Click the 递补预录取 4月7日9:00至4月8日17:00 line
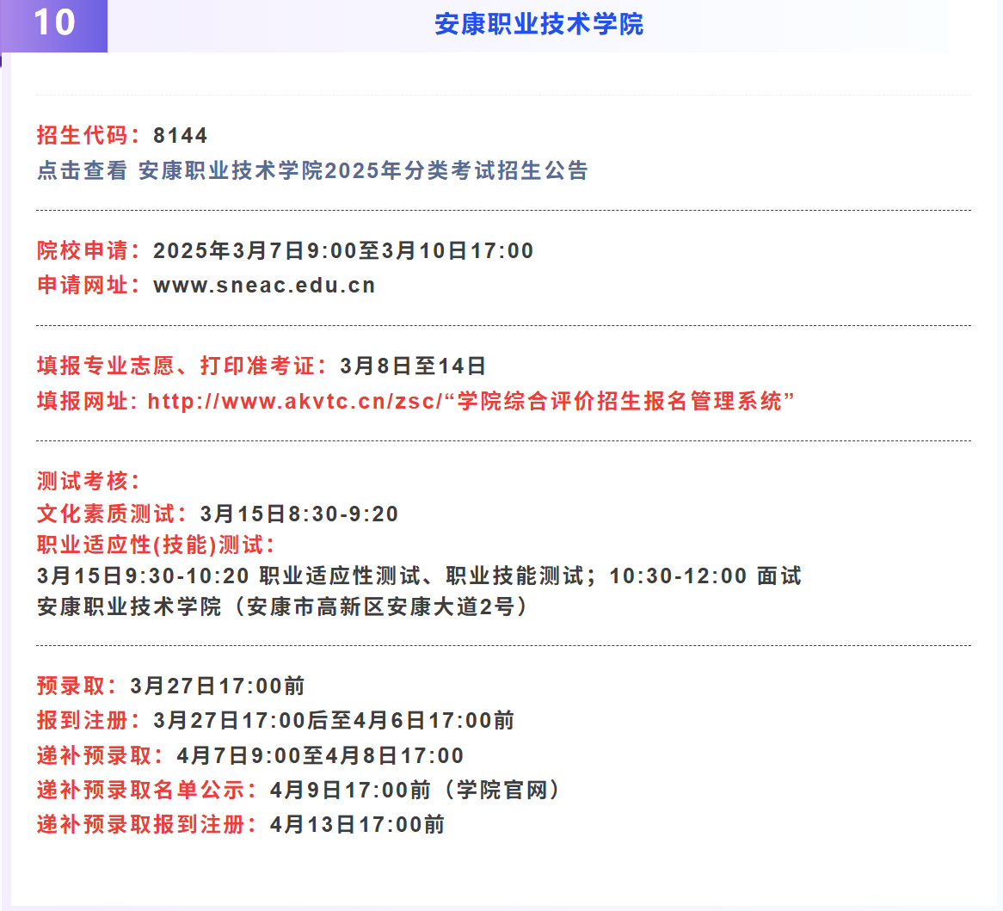The width and height of the screenshot is (1003, 911). click(250, 755)
